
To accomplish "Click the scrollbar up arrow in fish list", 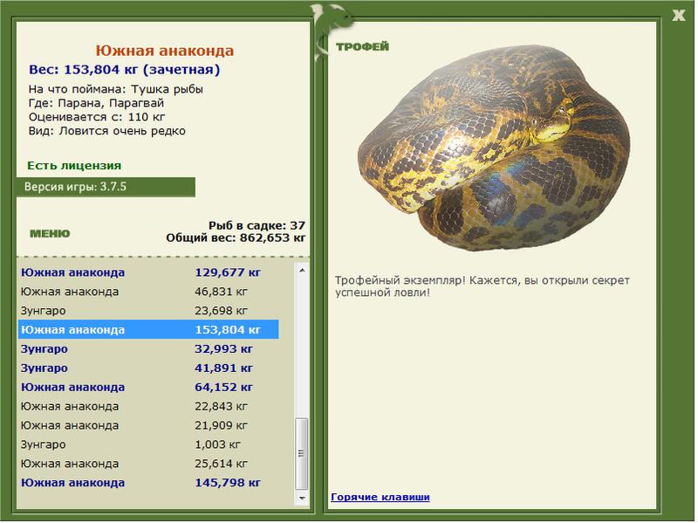I will click(x=302, y=271).
